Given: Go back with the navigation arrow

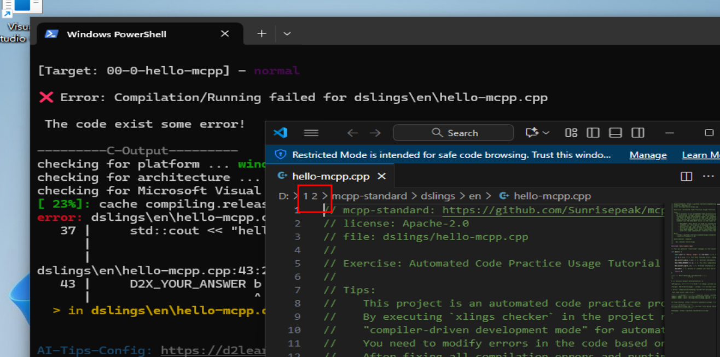Looking at the screenshot, I should coord(352,133).
